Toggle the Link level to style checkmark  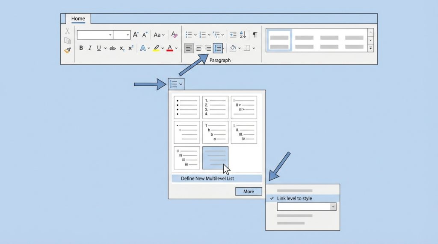272,198
